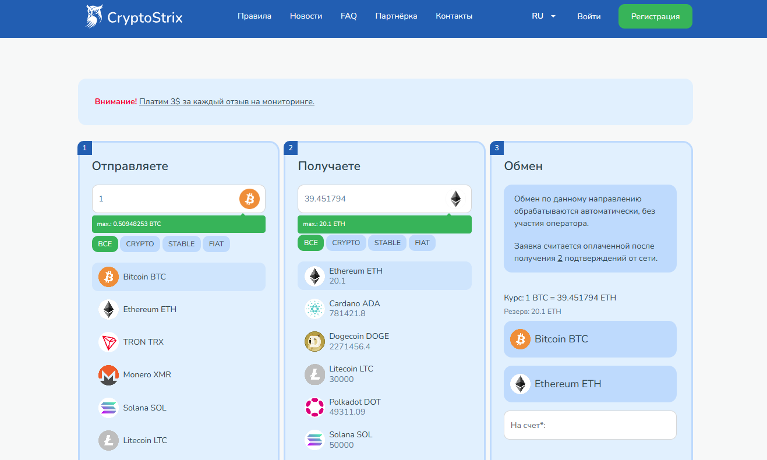767x460 pixels.
Task: Click Bitcoin BTC card in exchange panel
Action: click(x=590, y=339)
